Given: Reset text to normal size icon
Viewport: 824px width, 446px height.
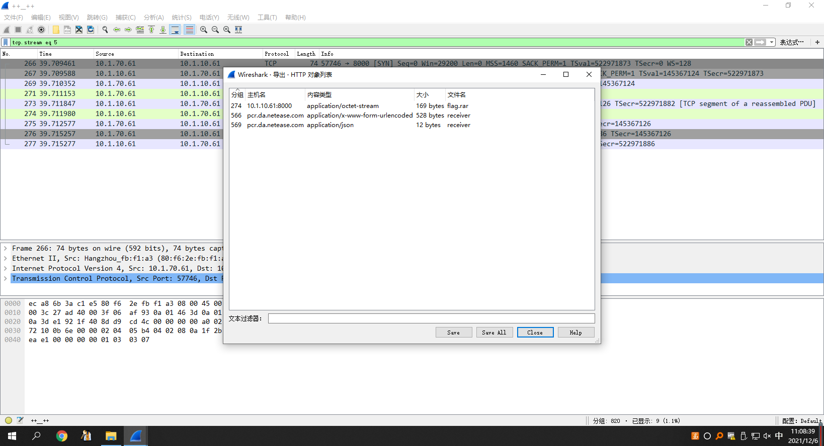Looking at the screenshot, I should click(227, 30).
